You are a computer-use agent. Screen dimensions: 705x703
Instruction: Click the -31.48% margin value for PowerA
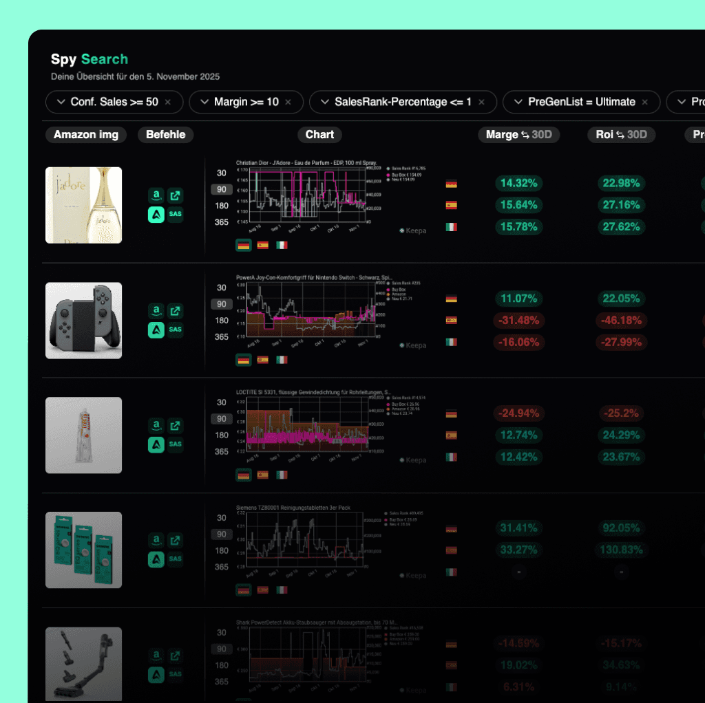[519, 321]
